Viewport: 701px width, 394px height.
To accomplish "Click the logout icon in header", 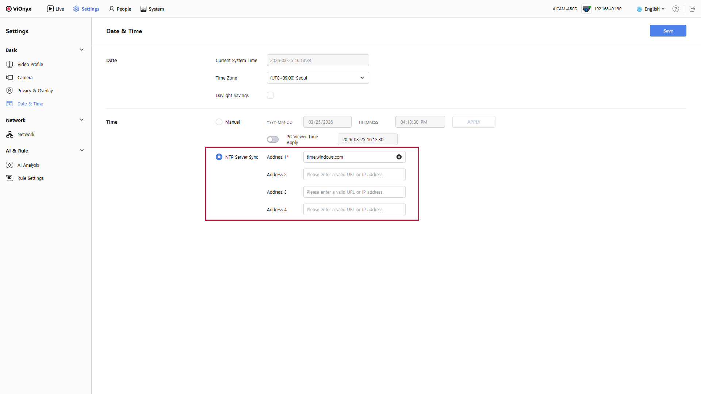I will pyautogui.click(x=692, y=9).
